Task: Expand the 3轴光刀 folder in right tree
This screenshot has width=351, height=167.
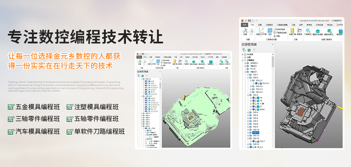Action: [245, 66]
